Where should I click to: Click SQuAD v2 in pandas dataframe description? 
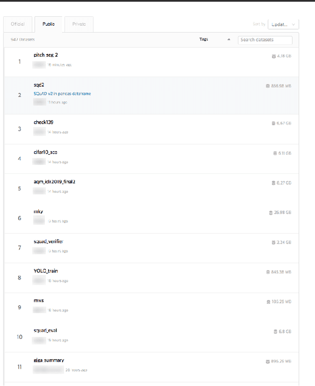(x=62, y=94)
